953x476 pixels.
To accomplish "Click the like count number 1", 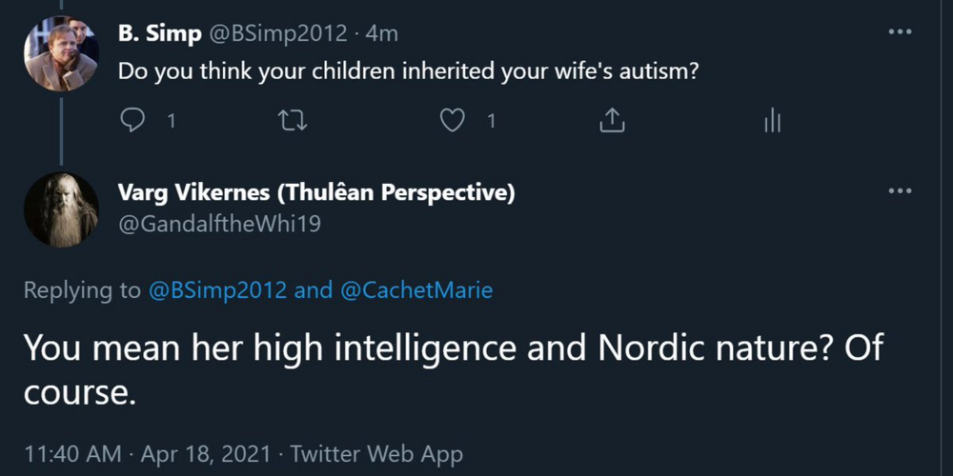I will [x=491, y=122].
